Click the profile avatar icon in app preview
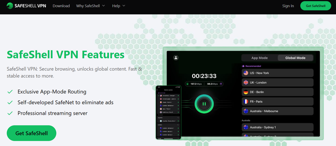The image size is (336, 146). coord(176,58)
